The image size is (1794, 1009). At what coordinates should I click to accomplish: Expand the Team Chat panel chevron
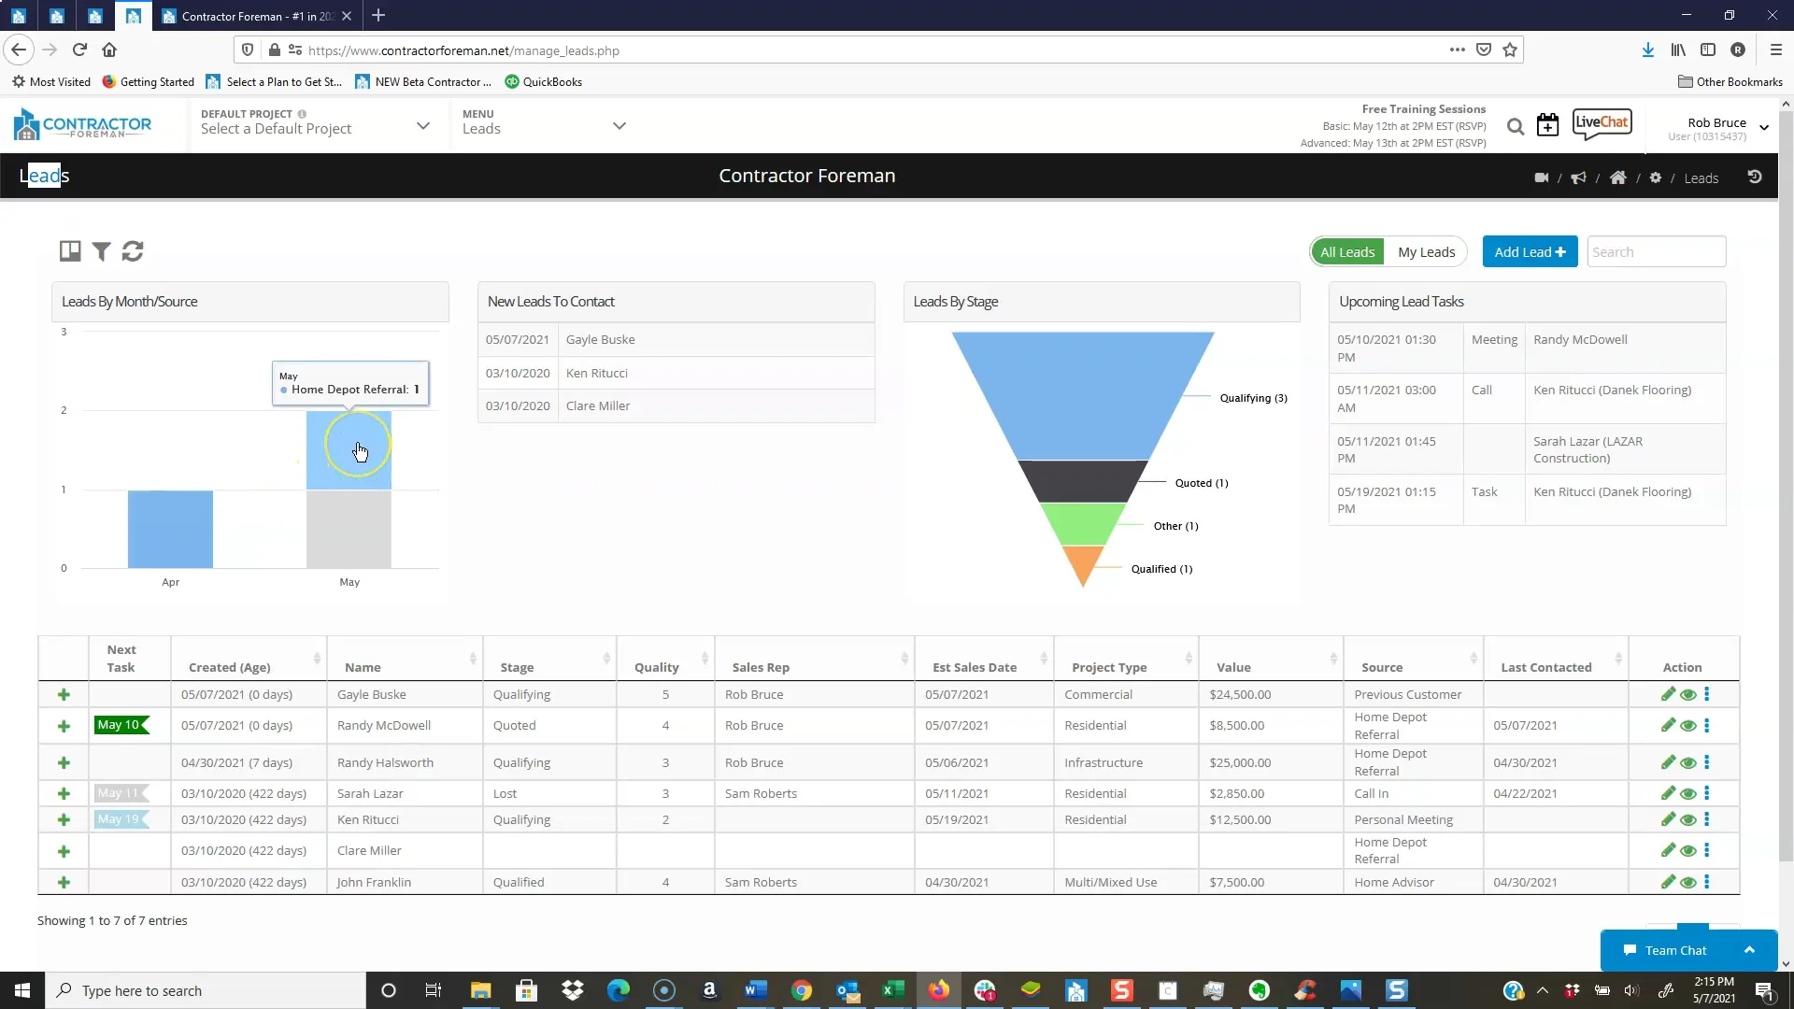point(1749,950)
